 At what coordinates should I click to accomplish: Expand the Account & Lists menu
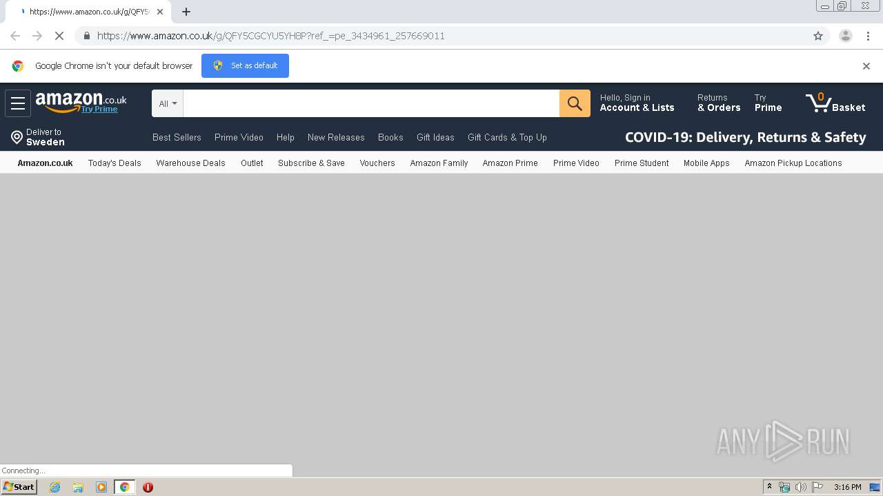pos(637,103)
